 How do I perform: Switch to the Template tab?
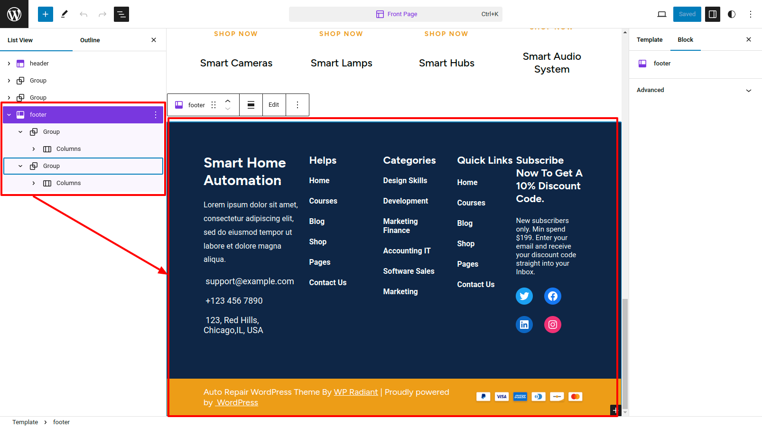coord(650,40)
